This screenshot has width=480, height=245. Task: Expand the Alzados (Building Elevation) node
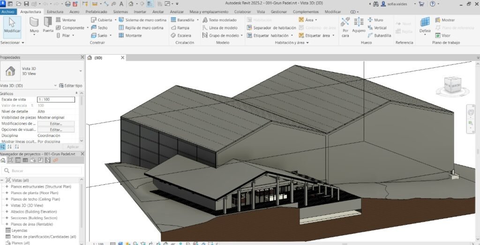pos(7,211)
